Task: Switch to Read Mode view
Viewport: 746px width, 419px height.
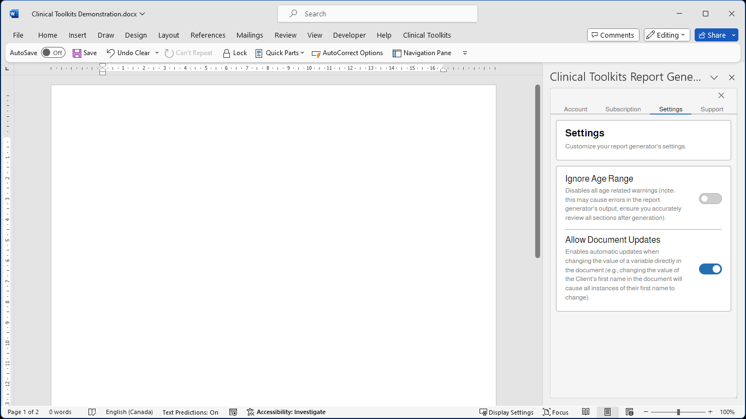Action: (x=586, y=412)
